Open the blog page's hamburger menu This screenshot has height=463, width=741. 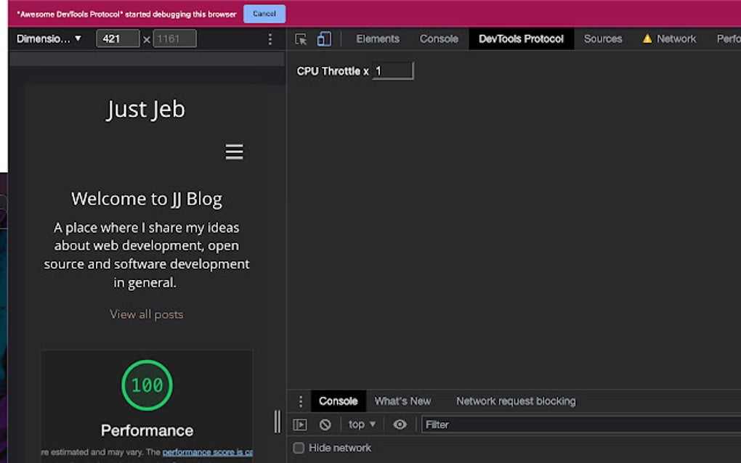point(234,152)
